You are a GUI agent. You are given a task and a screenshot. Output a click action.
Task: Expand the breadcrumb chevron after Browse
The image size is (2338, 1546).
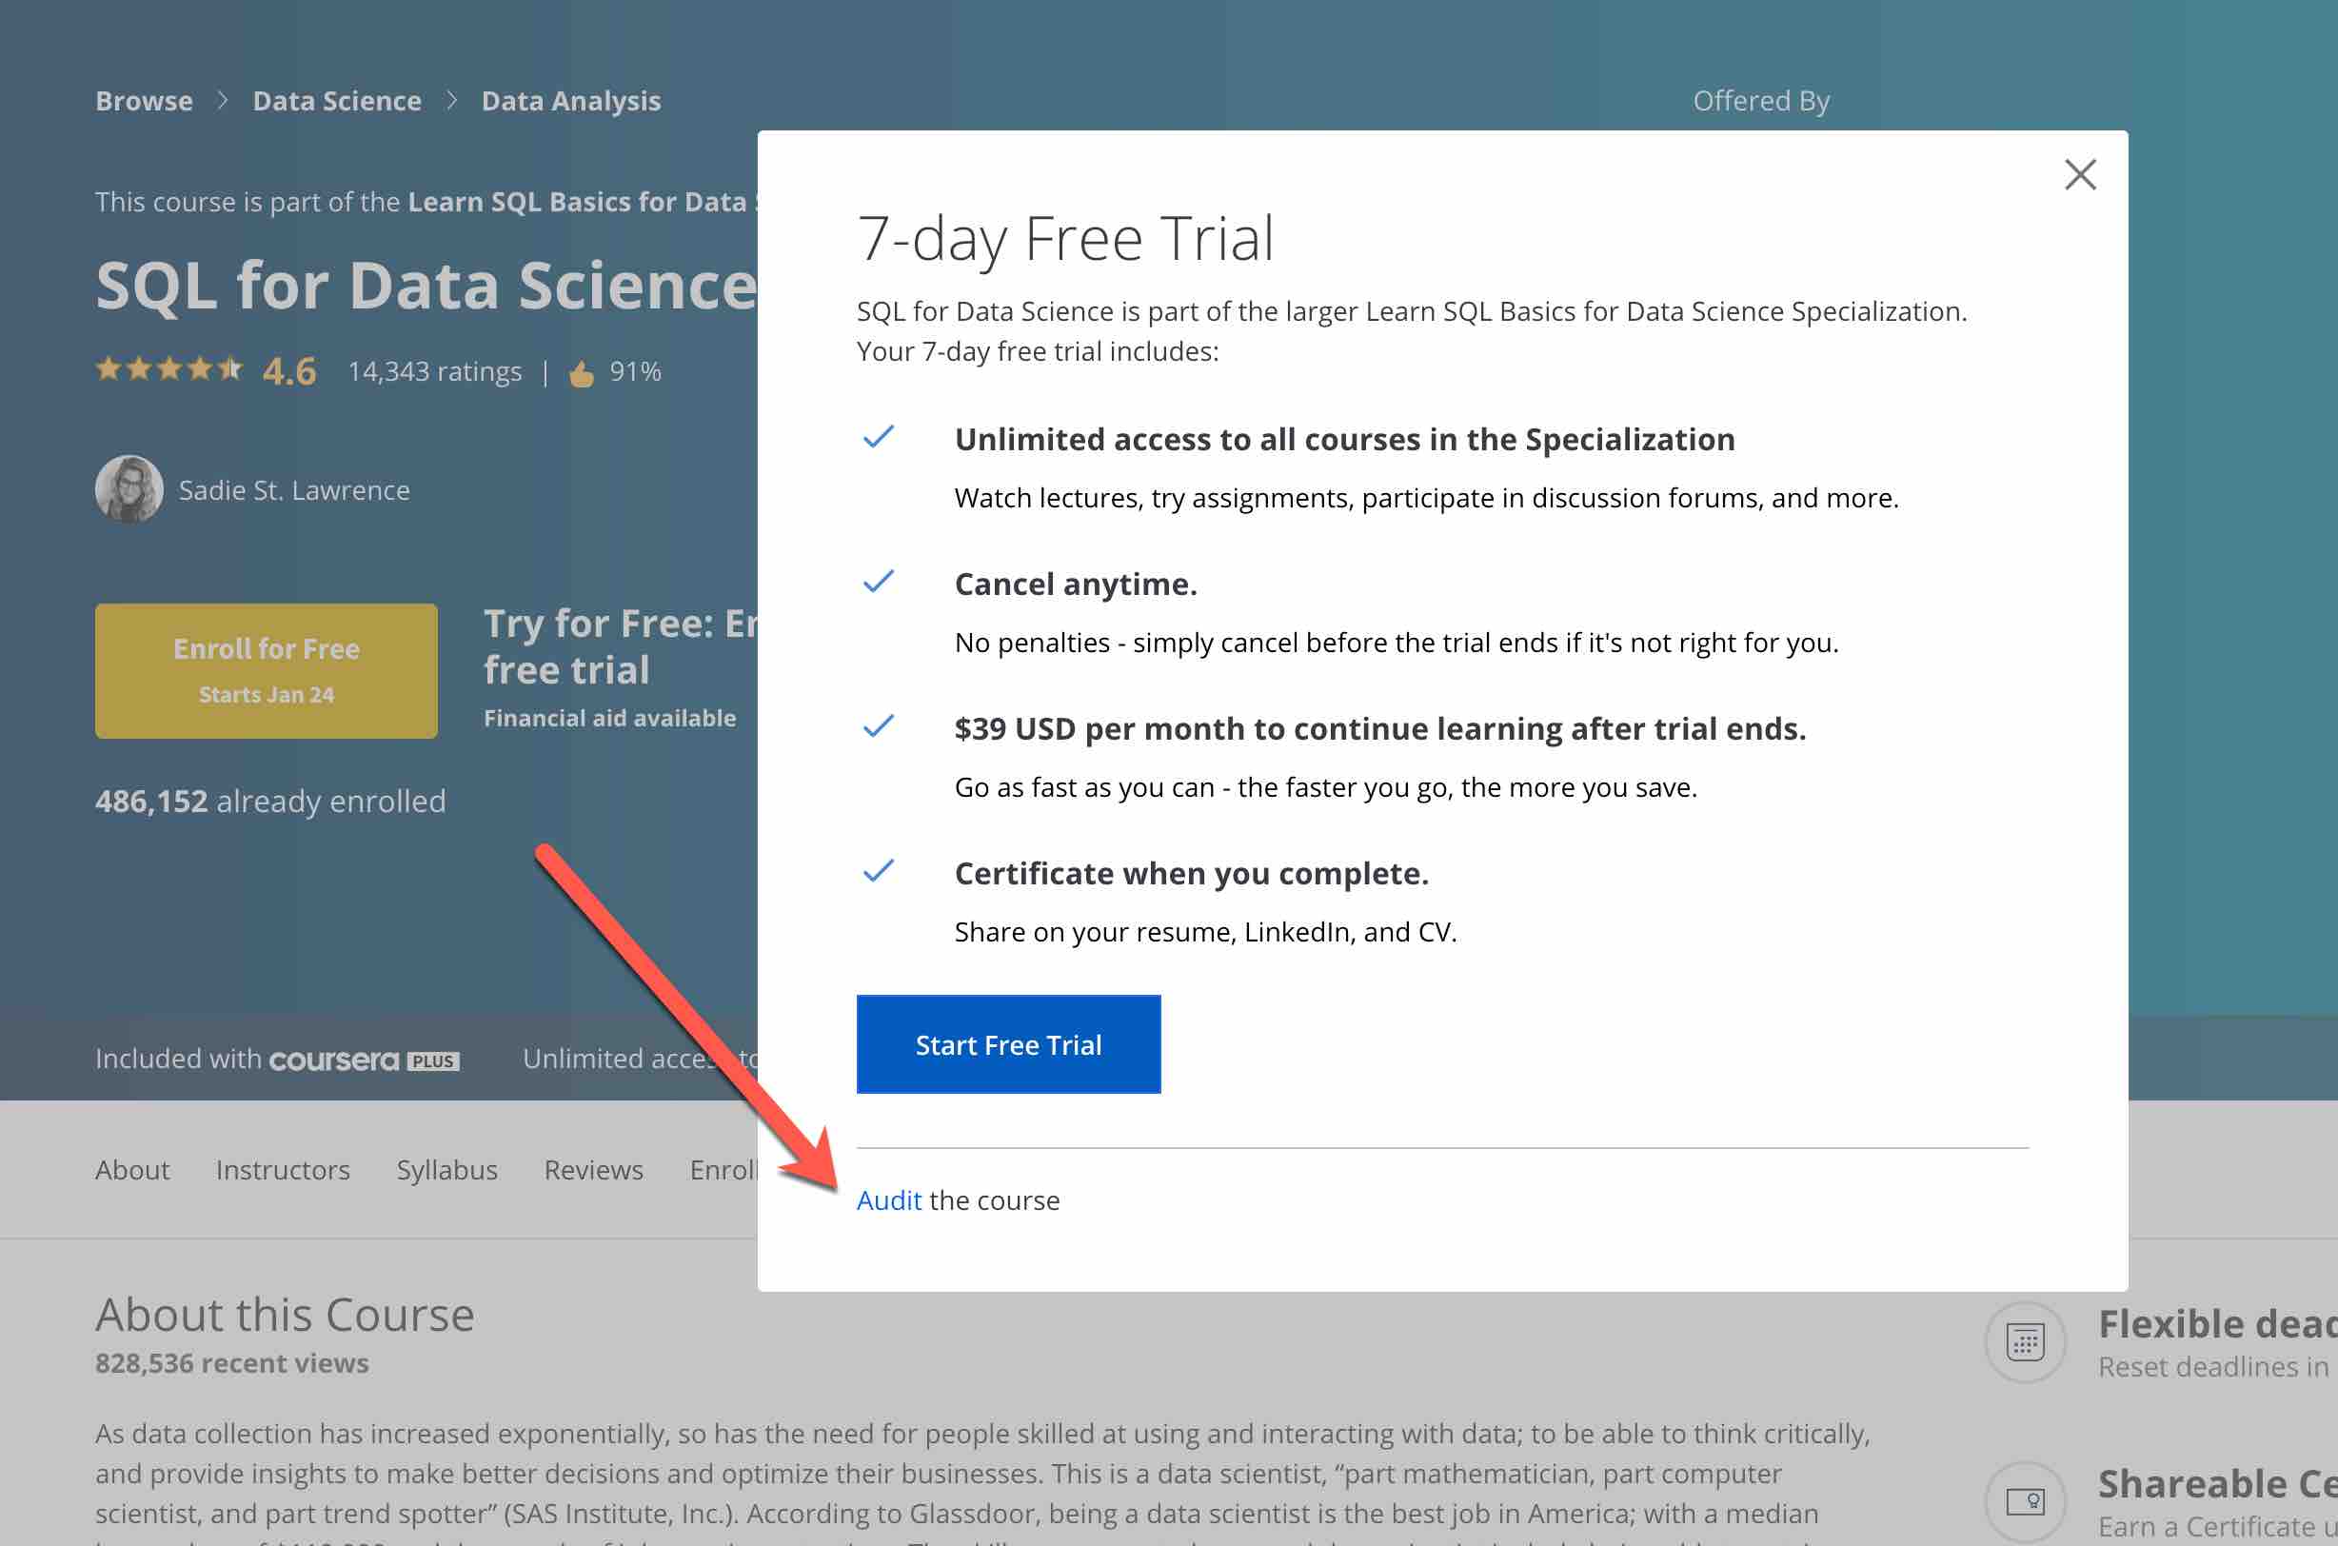224,100
